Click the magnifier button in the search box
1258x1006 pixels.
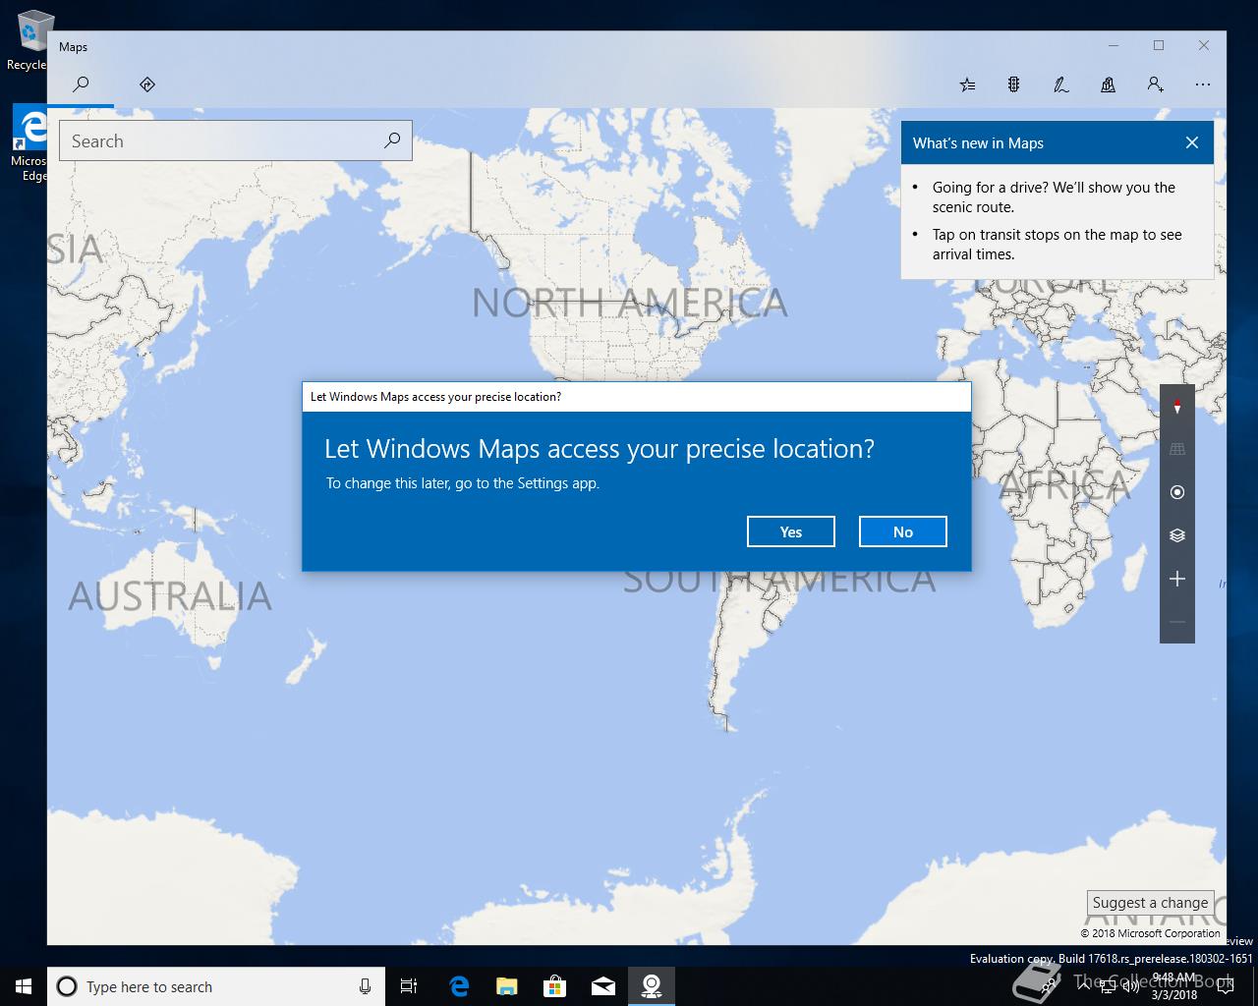click(392, 140)
